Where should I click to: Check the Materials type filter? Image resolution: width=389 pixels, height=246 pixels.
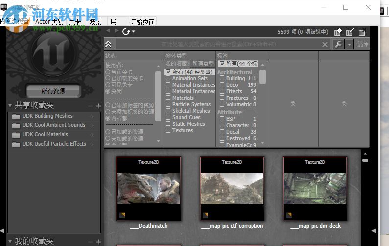tap(168, 98)
